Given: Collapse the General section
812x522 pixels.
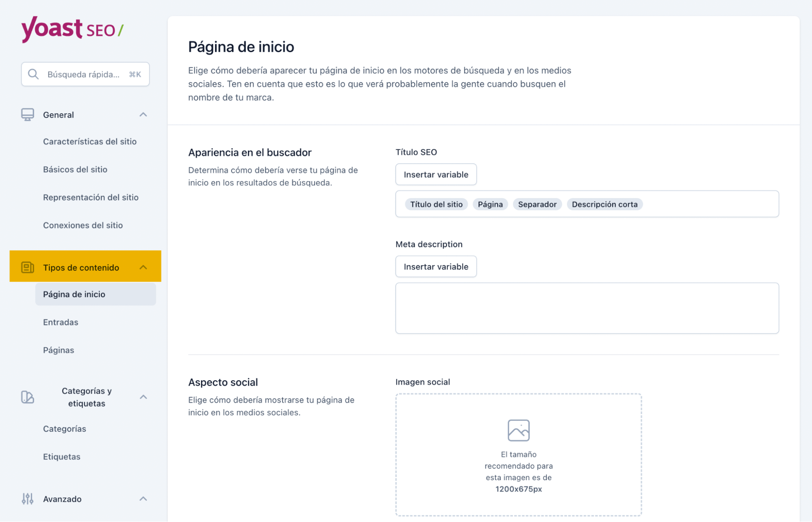Looking at the screenshot, I should 143,114.
